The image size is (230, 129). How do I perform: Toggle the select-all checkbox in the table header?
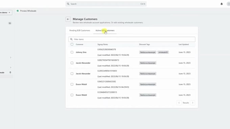tap(72, 44)
